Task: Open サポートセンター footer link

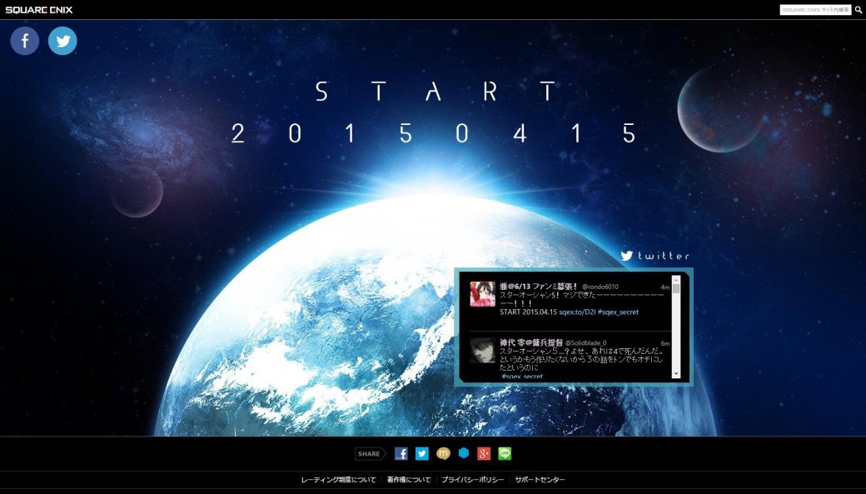Action: coord(540,480)
